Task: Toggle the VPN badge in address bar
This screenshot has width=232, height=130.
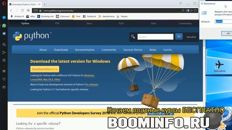Action: [x=36, y=10]
